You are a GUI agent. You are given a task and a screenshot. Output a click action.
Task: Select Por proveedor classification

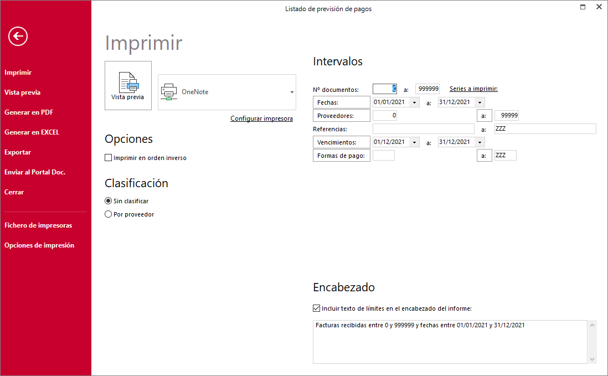(x=108, y=214)
